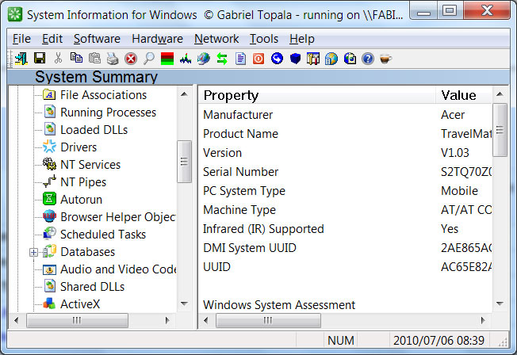Viewport: 517px width, 355px height.
Task: Click property list scroll down arrow
Action: (500, 303)
